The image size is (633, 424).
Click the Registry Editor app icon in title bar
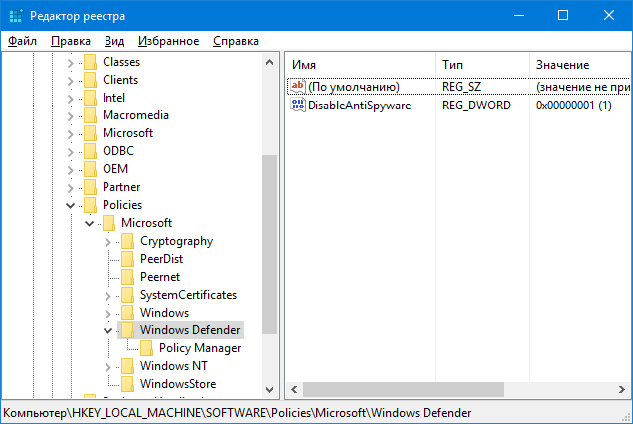pyautogui.click(x=16, y=16)
